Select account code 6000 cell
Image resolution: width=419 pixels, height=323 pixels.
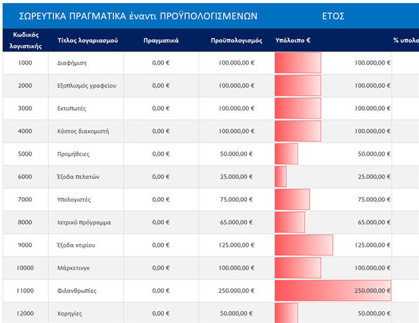[25, 177]
